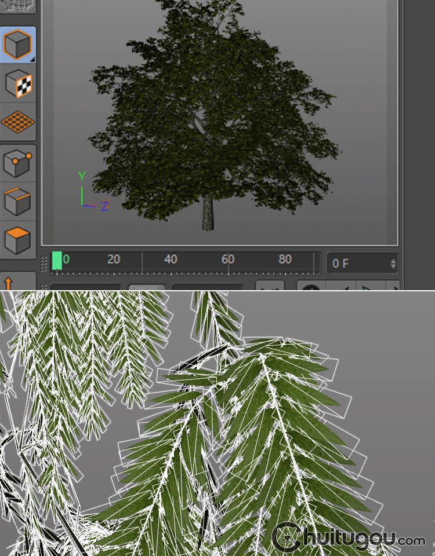Activate Edges mode
The height and width of the screenshot is (556, 435).
click(18, 201)
